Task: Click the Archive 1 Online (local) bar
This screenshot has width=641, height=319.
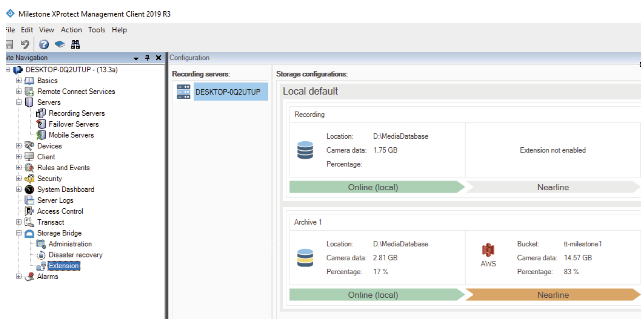Action: click(x=377, y=295)
